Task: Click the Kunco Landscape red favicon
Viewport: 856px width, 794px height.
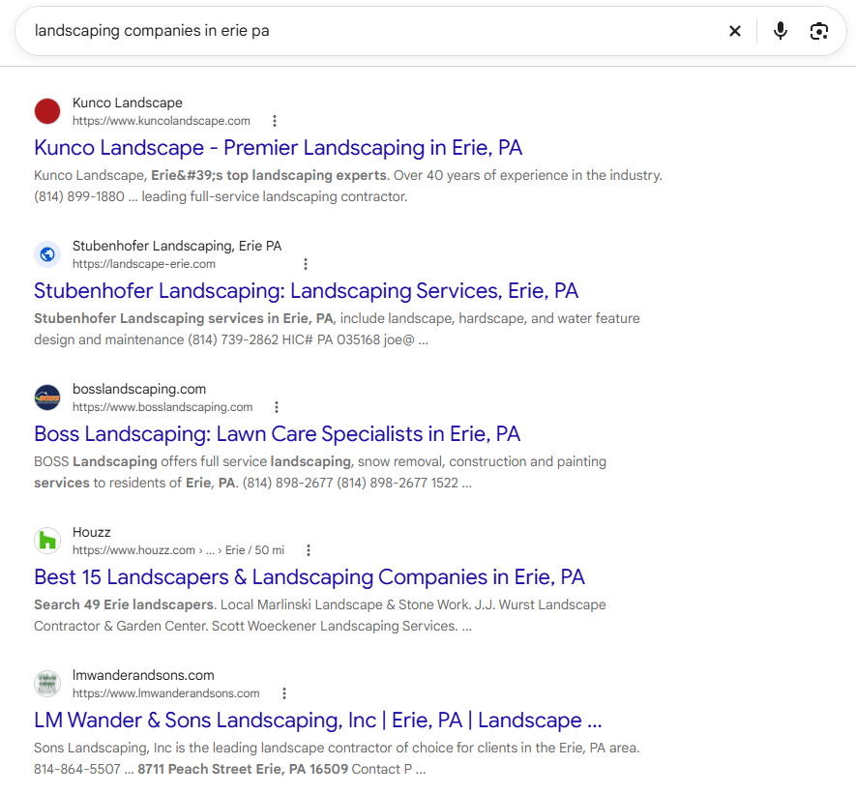Action: click(x=47, y=111)
